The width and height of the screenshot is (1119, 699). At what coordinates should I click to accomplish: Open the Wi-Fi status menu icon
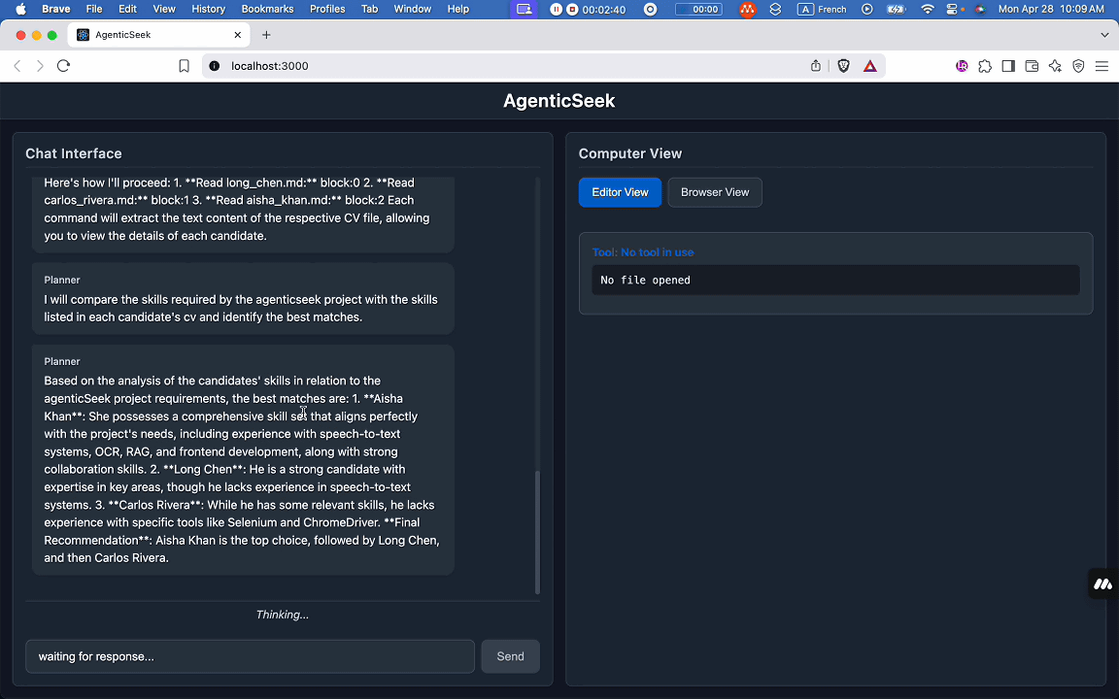[928, 9]
